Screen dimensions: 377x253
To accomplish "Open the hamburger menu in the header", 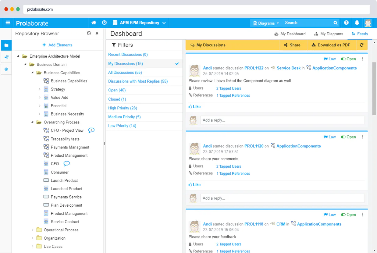I will [8, 23].
